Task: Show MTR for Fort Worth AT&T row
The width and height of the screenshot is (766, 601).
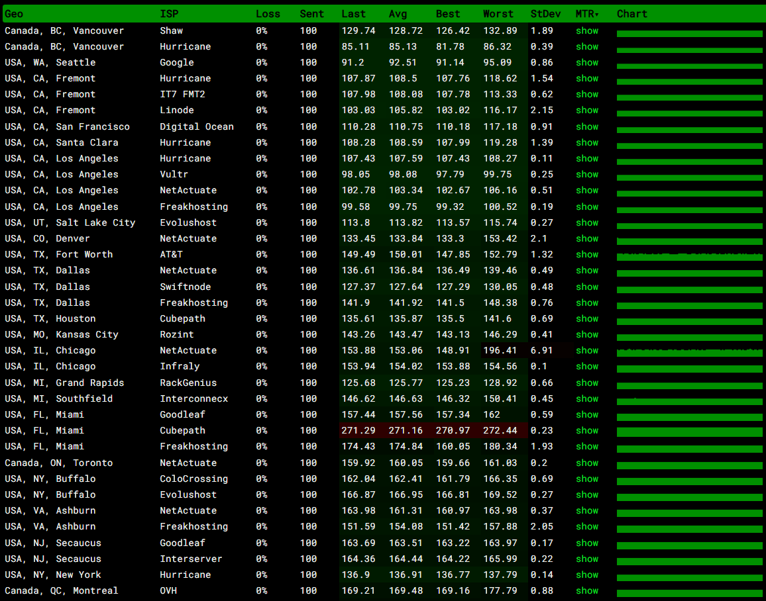Action: coord(586,255)
